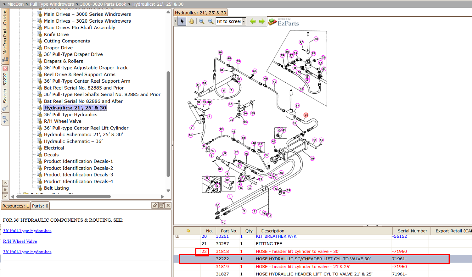Image resolution: width=472 pixels, height=277 pixels.
Task: Click the tree vertical scrollbar thumb
Action: pos(168,124)
